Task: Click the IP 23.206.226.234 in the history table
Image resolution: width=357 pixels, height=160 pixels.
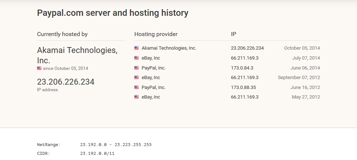Action: [247, 48]
